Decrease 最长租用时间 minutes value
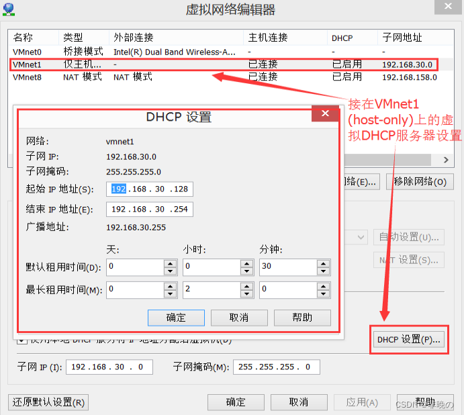Screen dimensions: 464x415 point(324,294)
